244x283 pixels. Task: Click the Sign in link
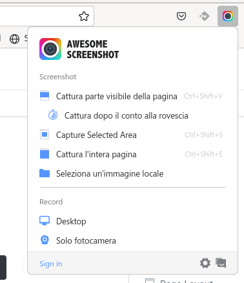click(51, 264)
